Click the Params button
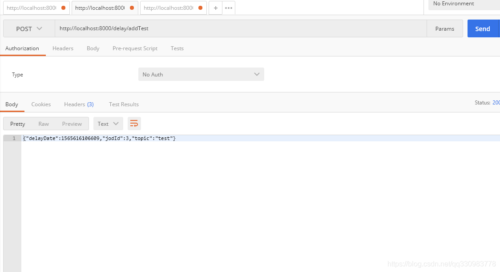 coord(445,28)
